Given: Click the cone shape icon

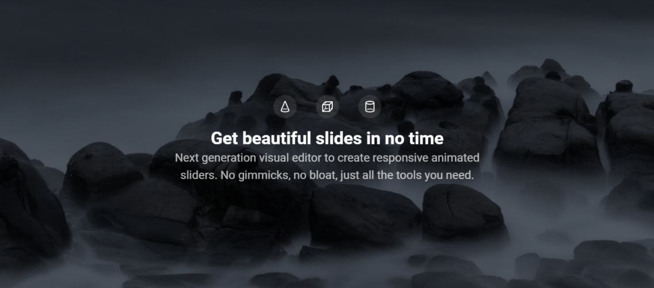Looking at the screenshot, I should (285, 107).
